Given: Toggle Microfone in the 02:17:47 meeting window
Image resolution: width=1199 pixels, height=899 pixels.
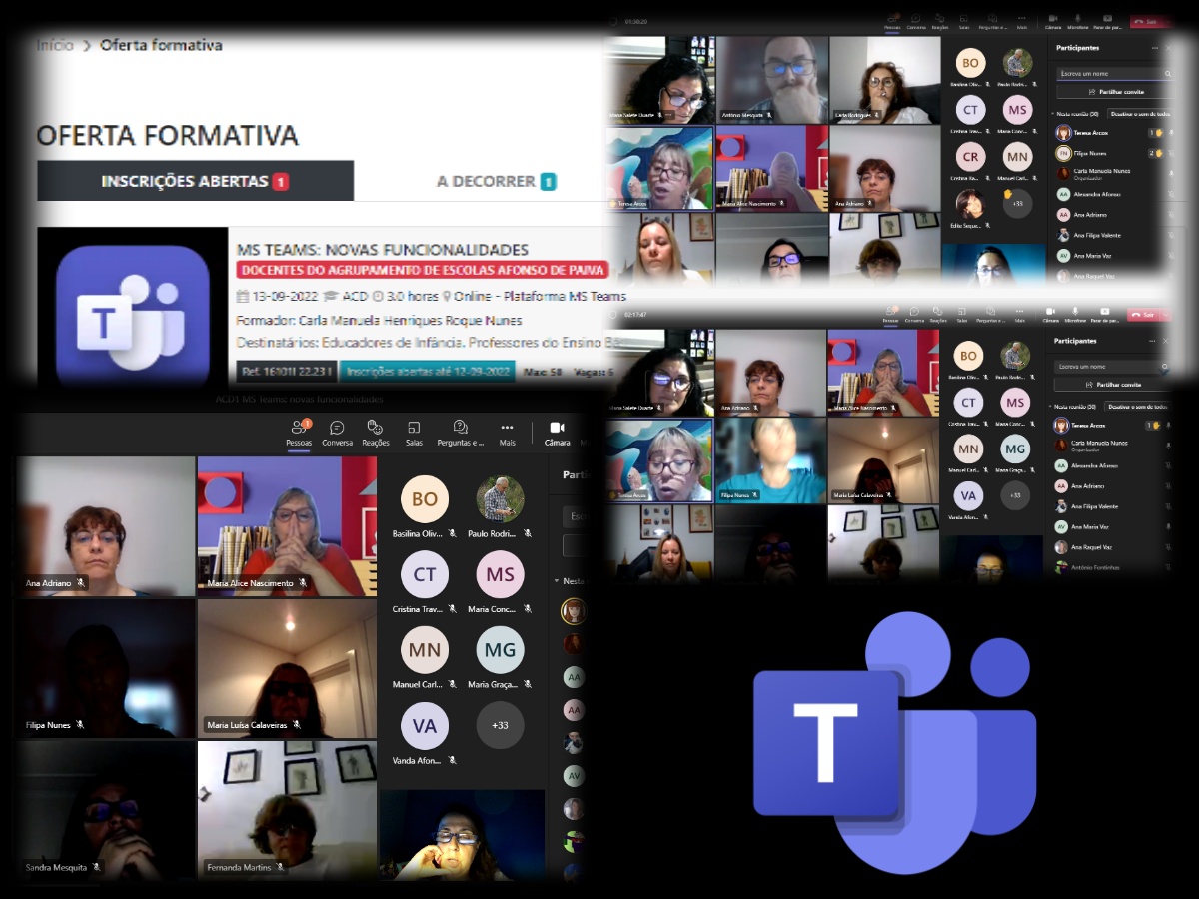Looking at the screenshot, I should [1076, 316].
